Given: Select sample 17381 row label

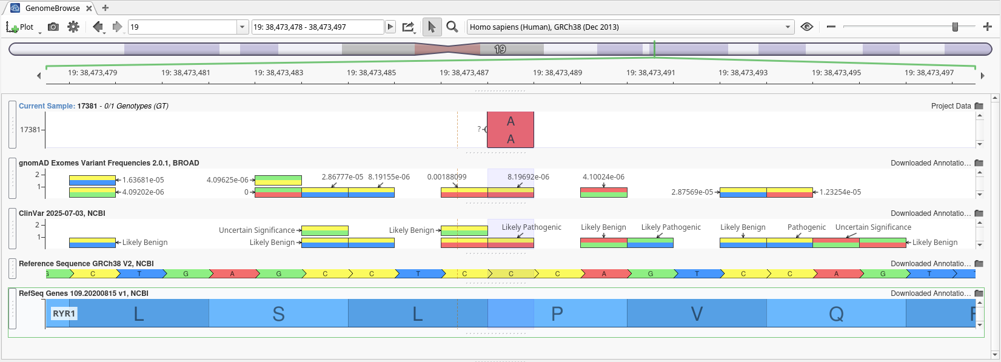Looking at the screenshot, I should point(30,129).
